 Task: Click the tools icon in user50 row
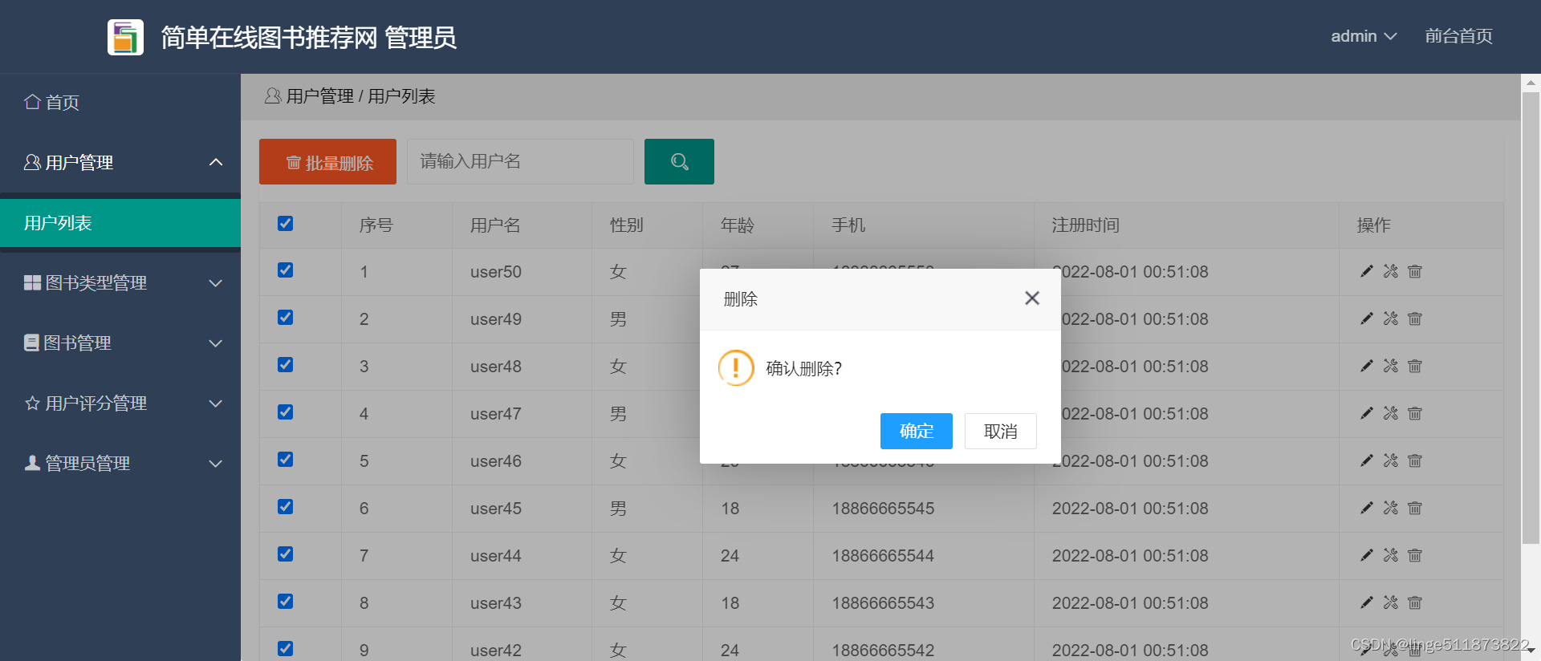[x=1391, y=271]
